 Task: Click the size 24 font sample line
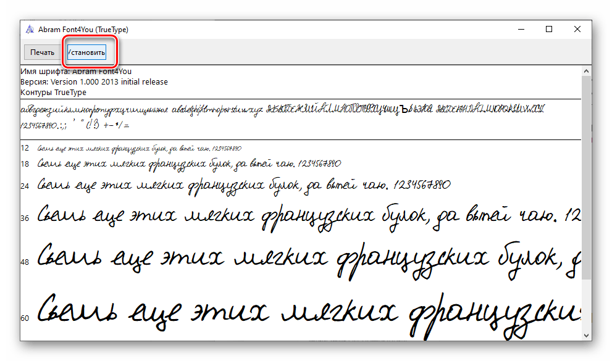(244, 185)
